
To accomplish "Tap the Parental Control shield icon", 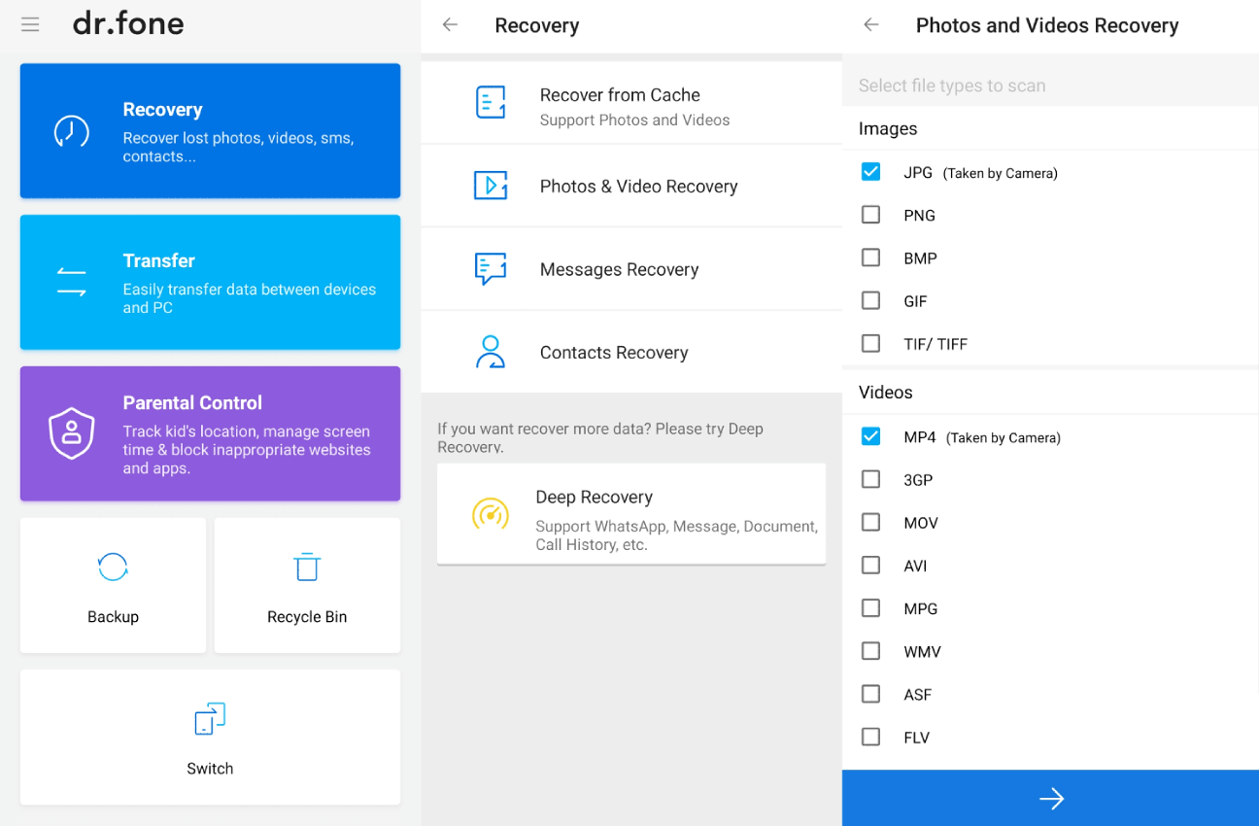I will [x=71, y=433].
